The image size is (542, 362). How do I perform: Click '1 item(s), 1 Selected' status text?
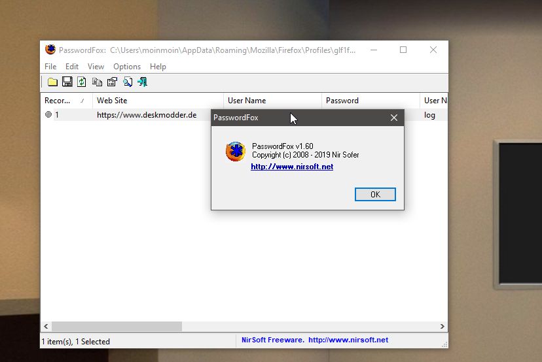tap(76, 342)
